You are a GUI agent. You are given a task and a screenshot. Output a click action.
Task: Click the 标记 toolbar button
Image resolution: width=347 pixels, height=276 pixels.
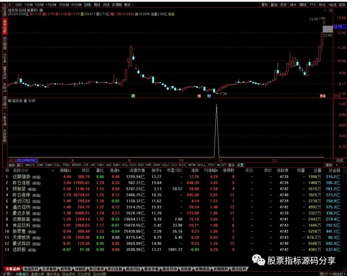[322, 4]
